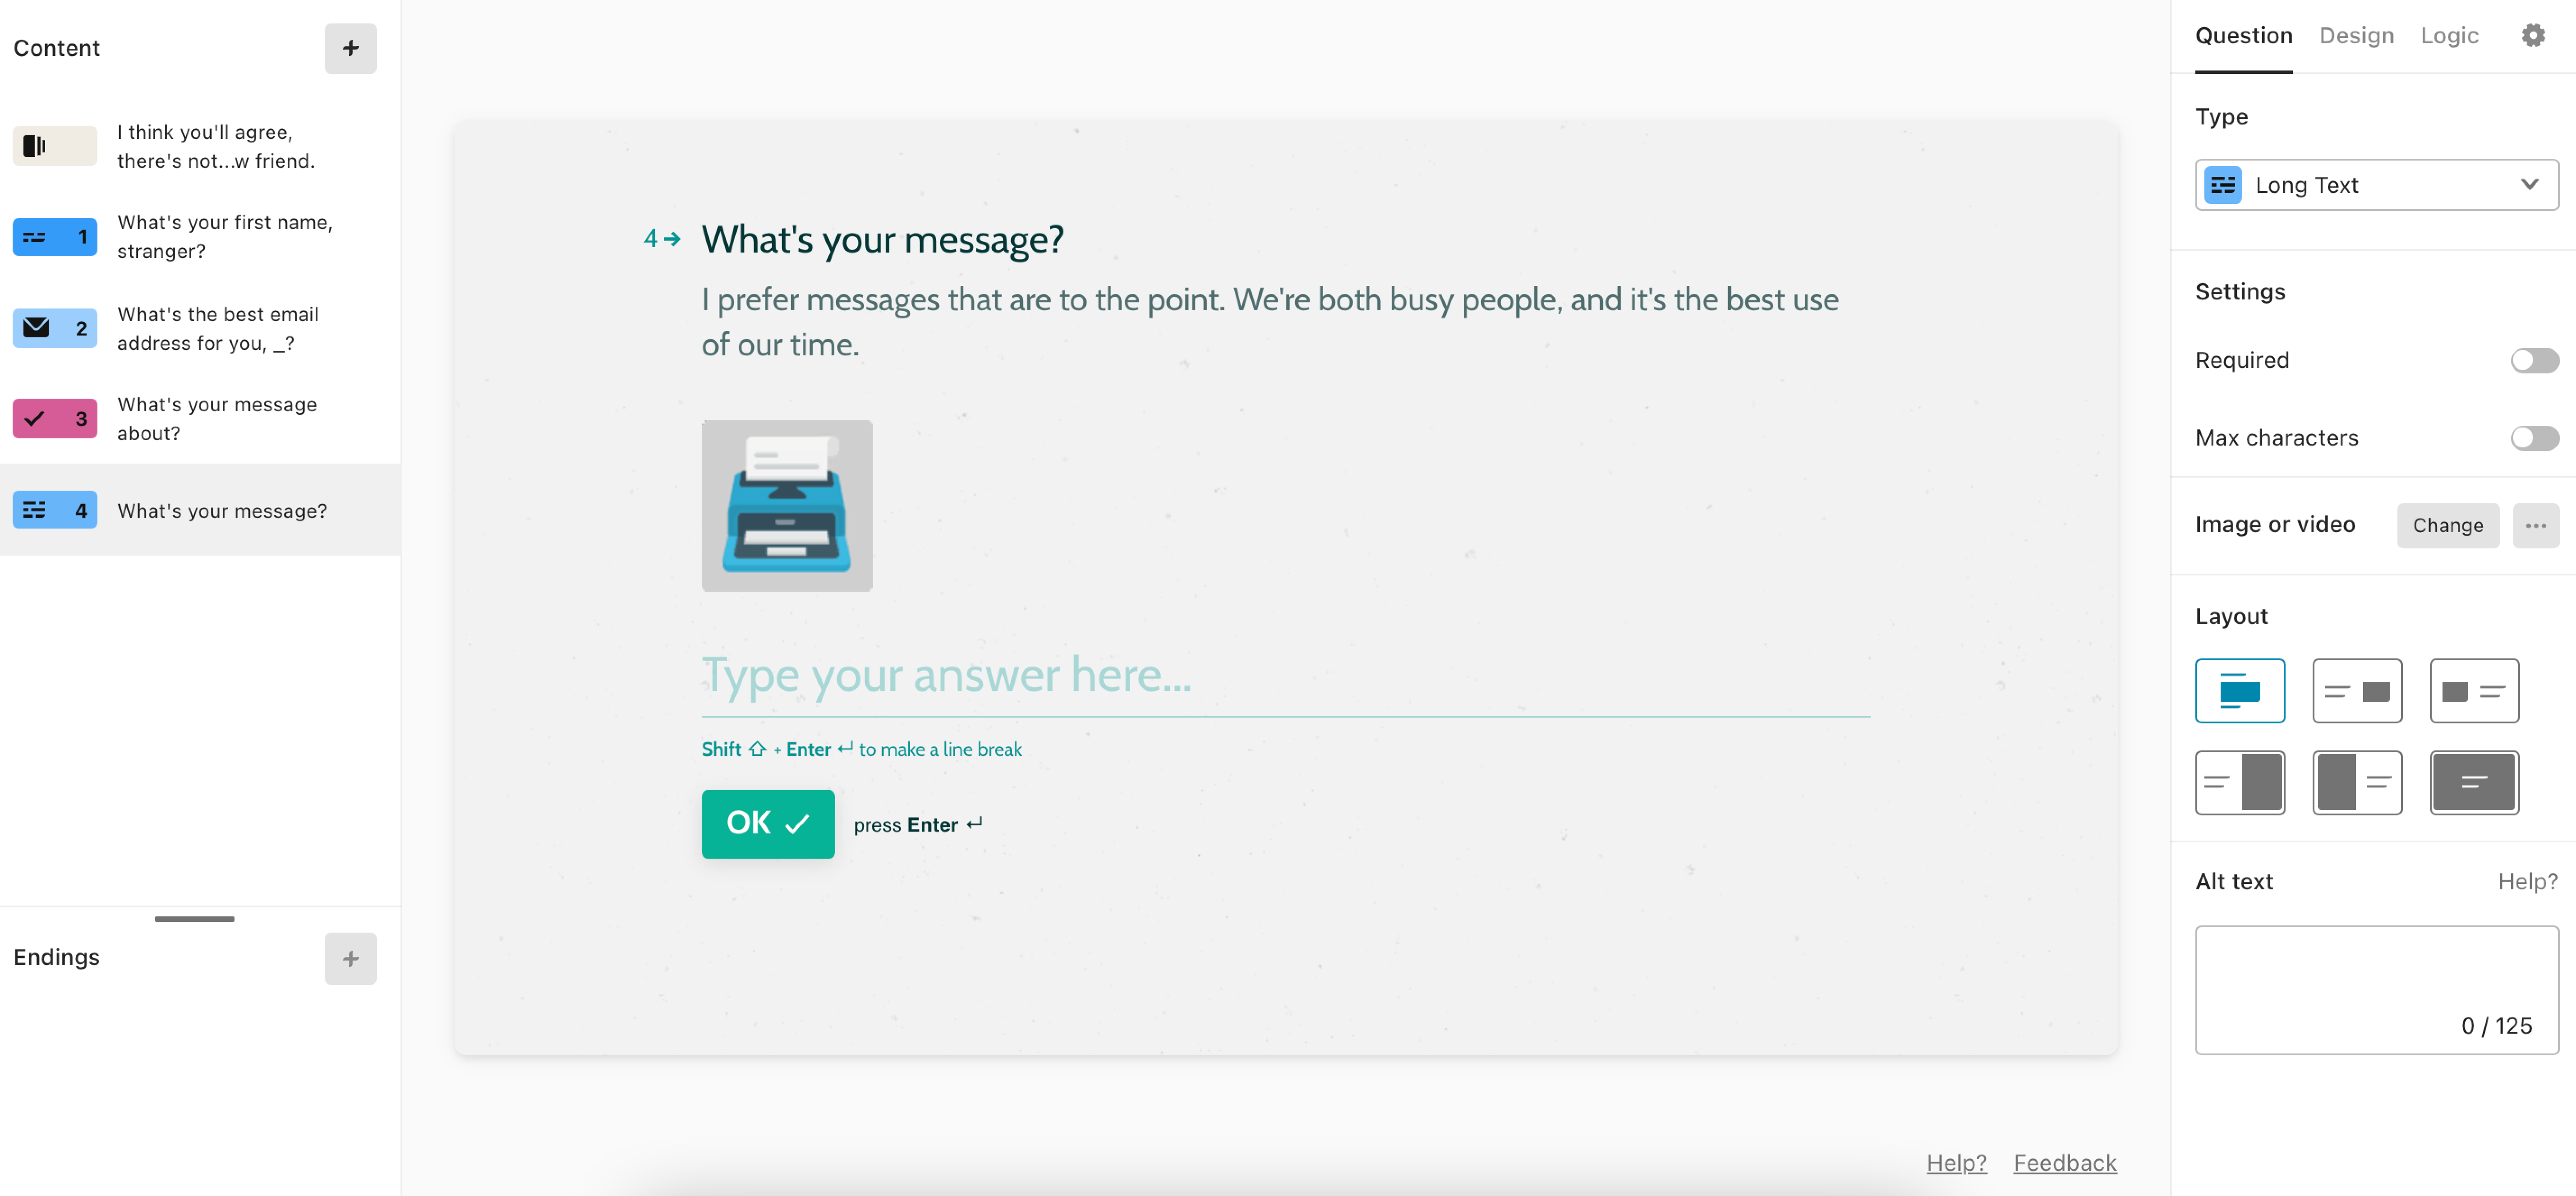Open the Feedback link
Viewport: 2576px width, 1196px height.
point(2064,1162)
